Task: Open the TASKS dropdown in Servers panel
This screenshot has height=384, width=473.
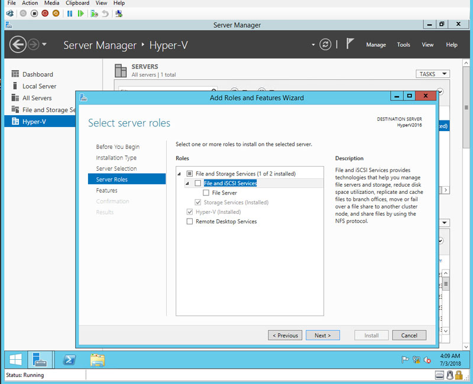Action: click(x=432, y=74)
